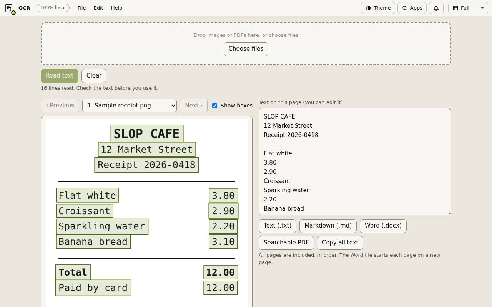Click the drop zone hint text
Screen dimensions: 492x307
coord(246,35)
